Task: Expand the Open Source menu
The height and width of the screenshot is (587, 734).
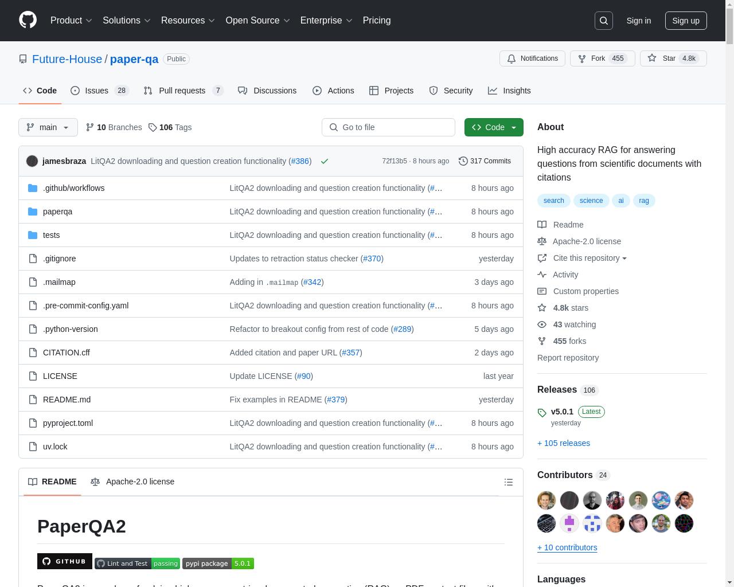Action: point(258,21)
